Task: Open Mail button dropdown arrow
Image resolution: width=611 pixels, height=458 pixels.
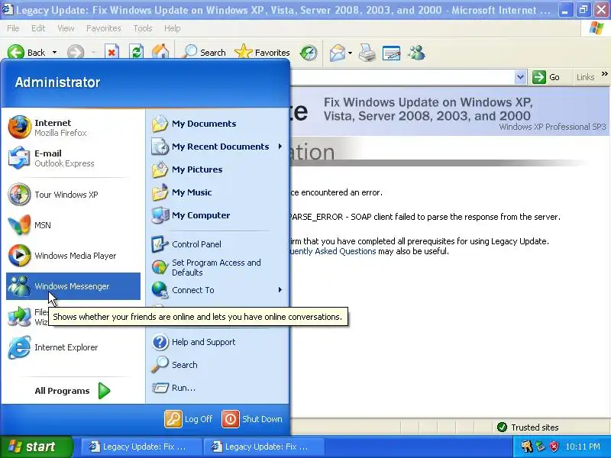Action: pos(350,53)
